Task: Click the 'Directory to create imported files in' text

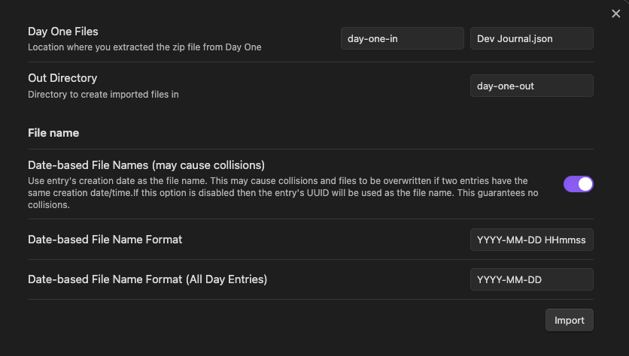Action: [x=104, y=95]
